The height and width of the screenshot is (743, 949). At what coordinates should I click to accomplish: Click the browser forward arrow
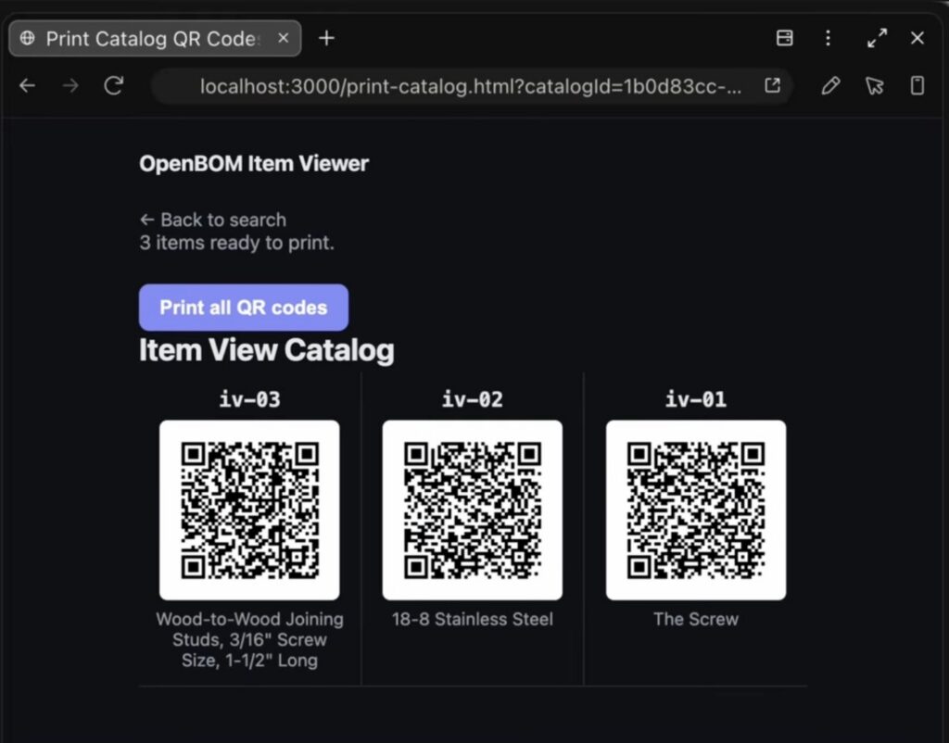click(x=70, y=86)
